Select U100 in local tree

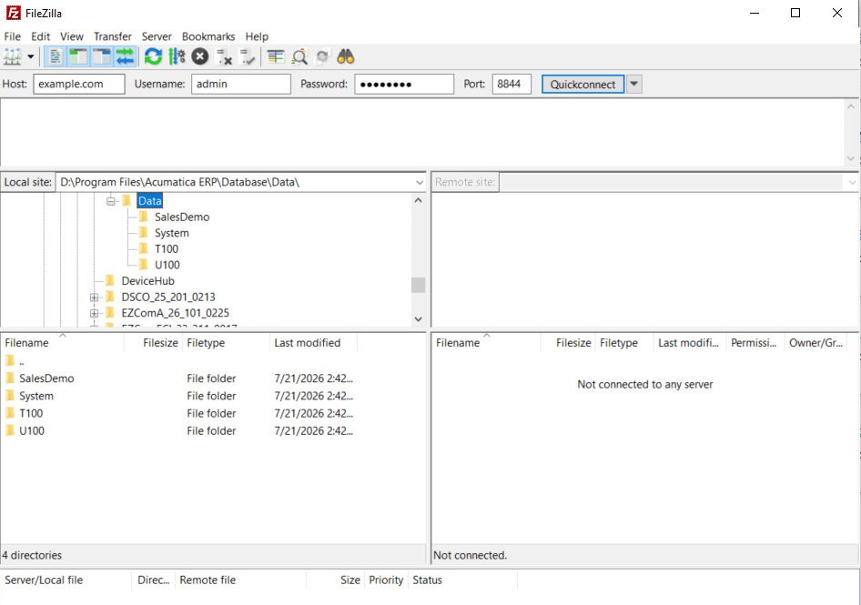coord(167,265)
